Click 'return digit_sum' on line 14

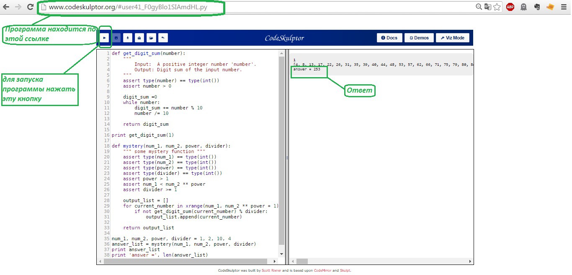(146, 124)
